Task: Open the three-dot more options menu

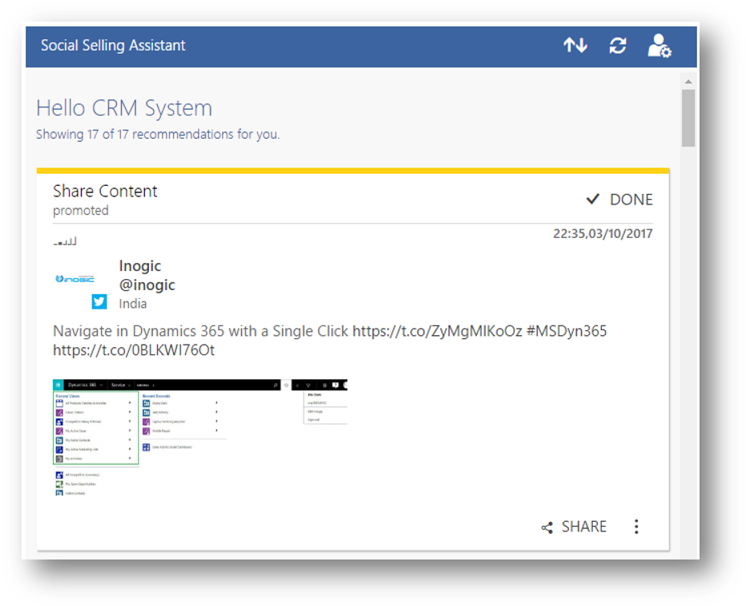Action: pyautogui.click(x=636, y=527)
